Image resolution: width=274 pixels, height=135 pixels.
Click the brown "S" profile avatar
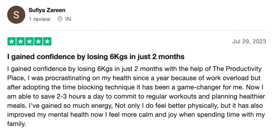tap(16, 15)
